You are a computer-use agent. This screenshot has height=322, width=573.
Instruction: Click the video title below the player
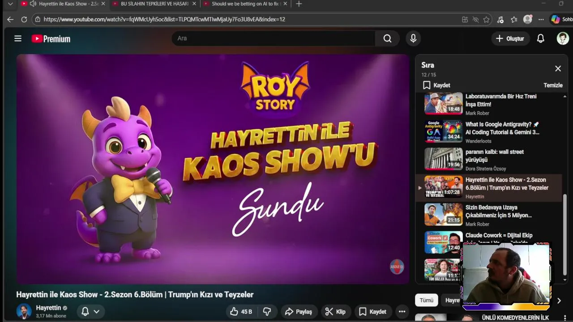135,294
